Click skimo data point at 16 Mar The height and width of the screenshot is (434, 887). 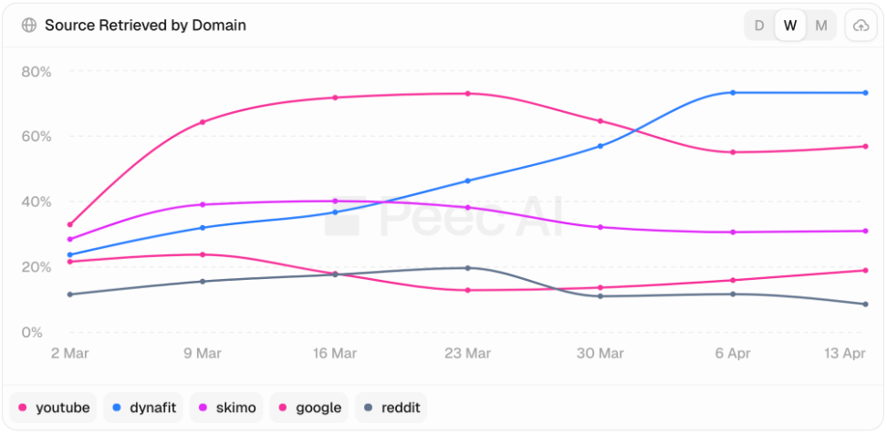click(x=335, y=201)
